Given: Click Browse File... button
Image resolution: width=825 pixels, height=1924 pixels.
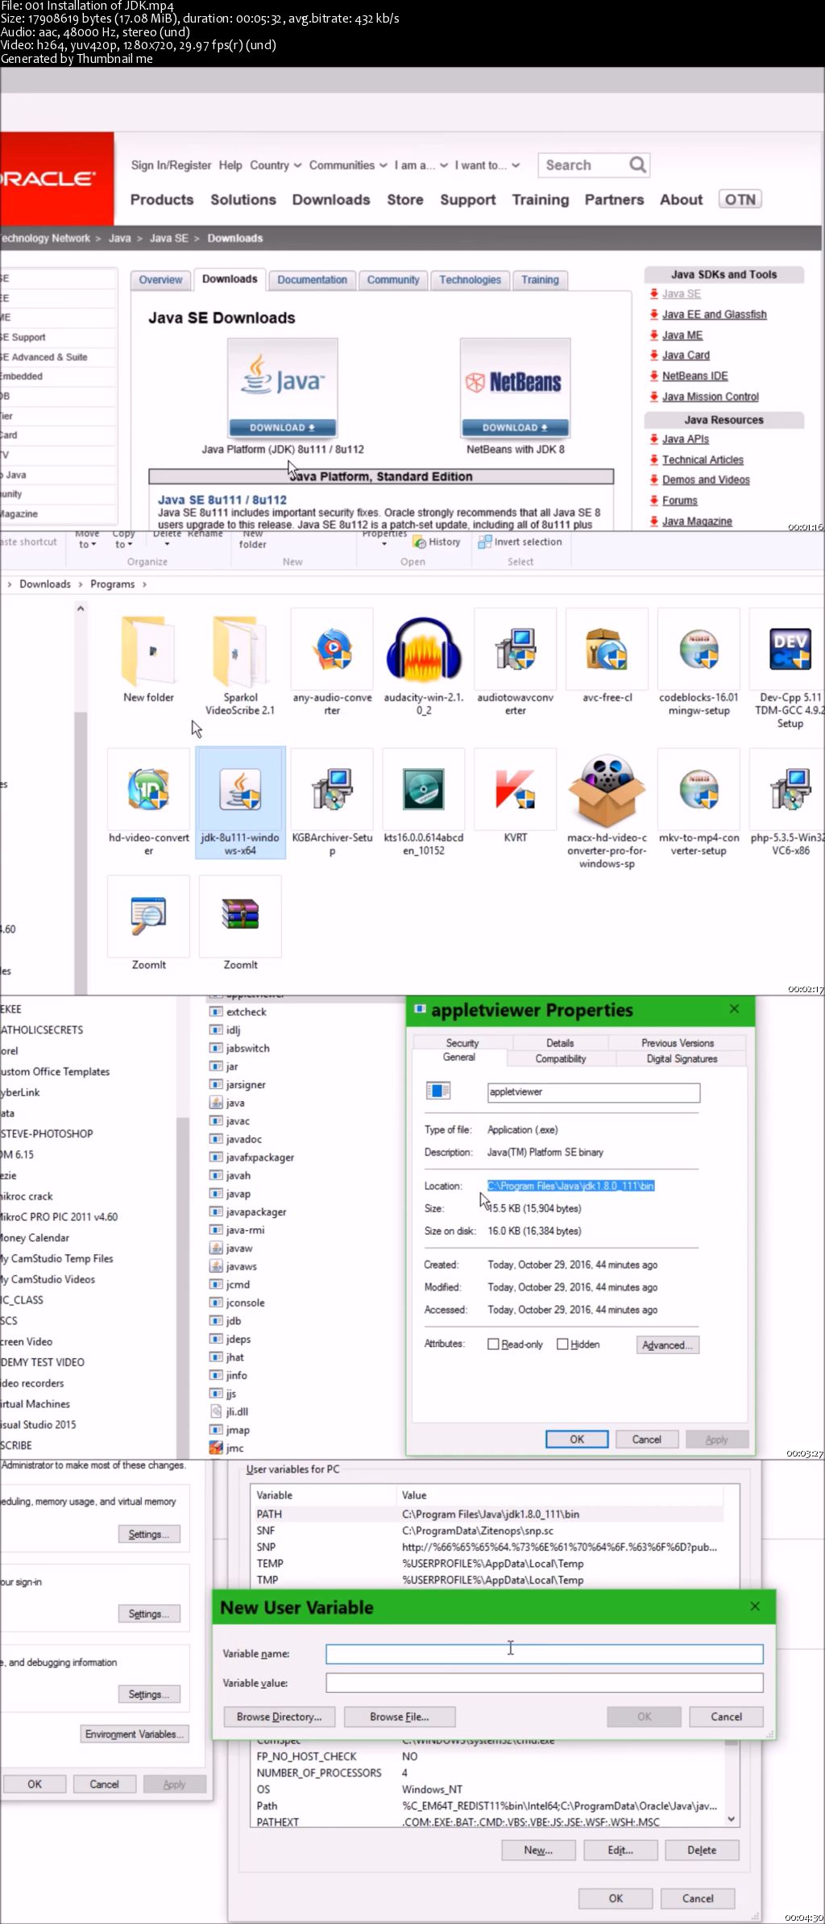Looking at the screenshot, I should coord(399,1717).
